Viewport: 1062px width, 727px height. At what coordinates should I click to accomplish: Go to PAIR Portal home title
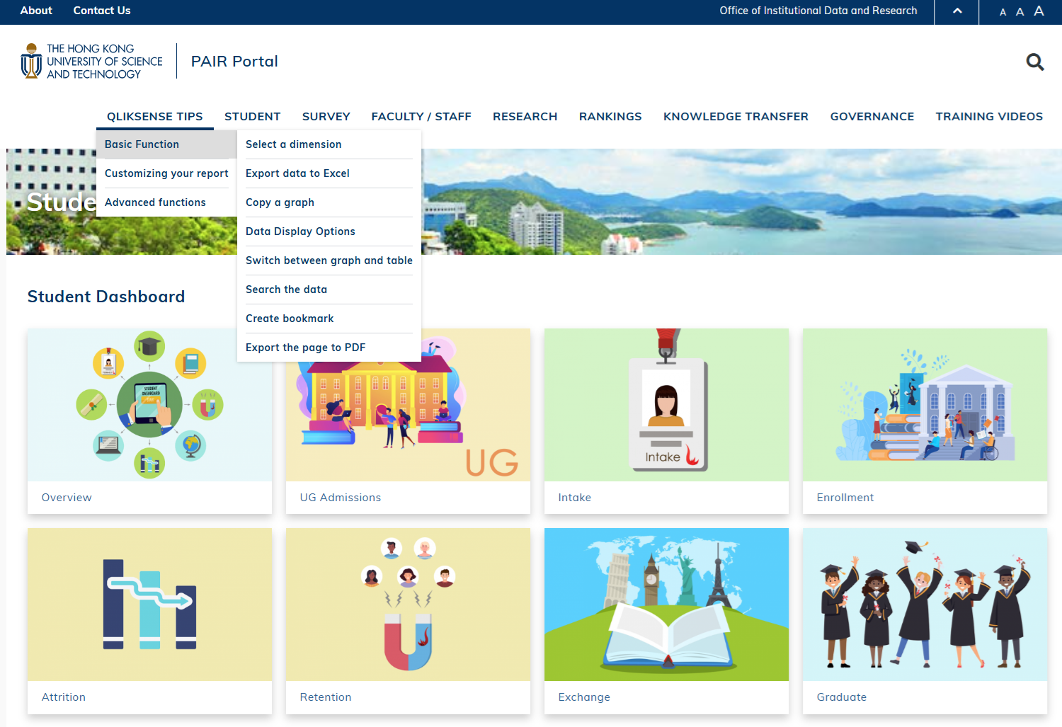[x=234, y=62]
